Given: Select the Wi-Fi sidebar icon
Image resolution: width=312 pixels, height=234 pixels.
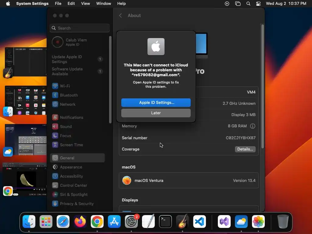Looking at the screenshot, I should [x=55, y=86].
